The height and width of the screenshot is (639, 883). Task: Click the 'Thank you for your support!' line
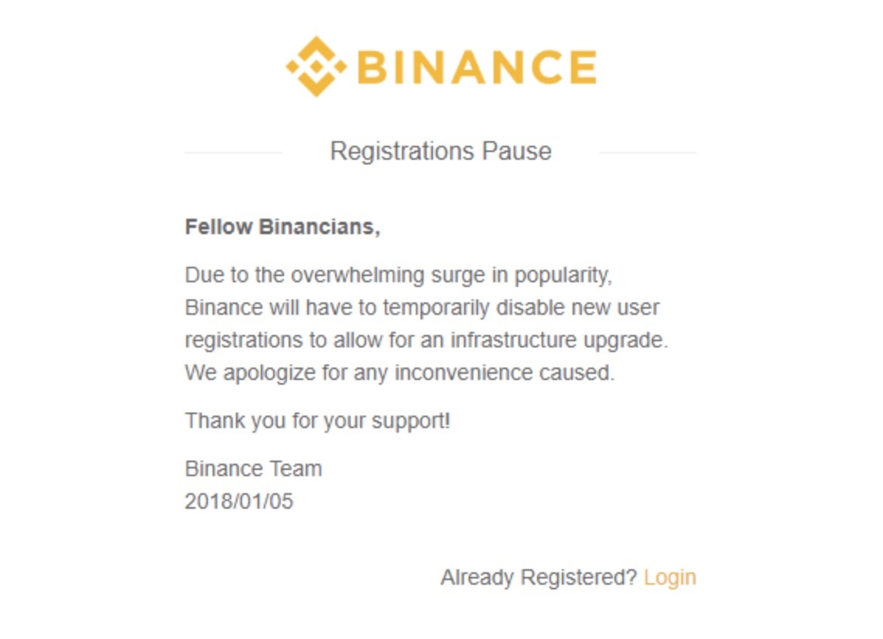coord(317,421)
